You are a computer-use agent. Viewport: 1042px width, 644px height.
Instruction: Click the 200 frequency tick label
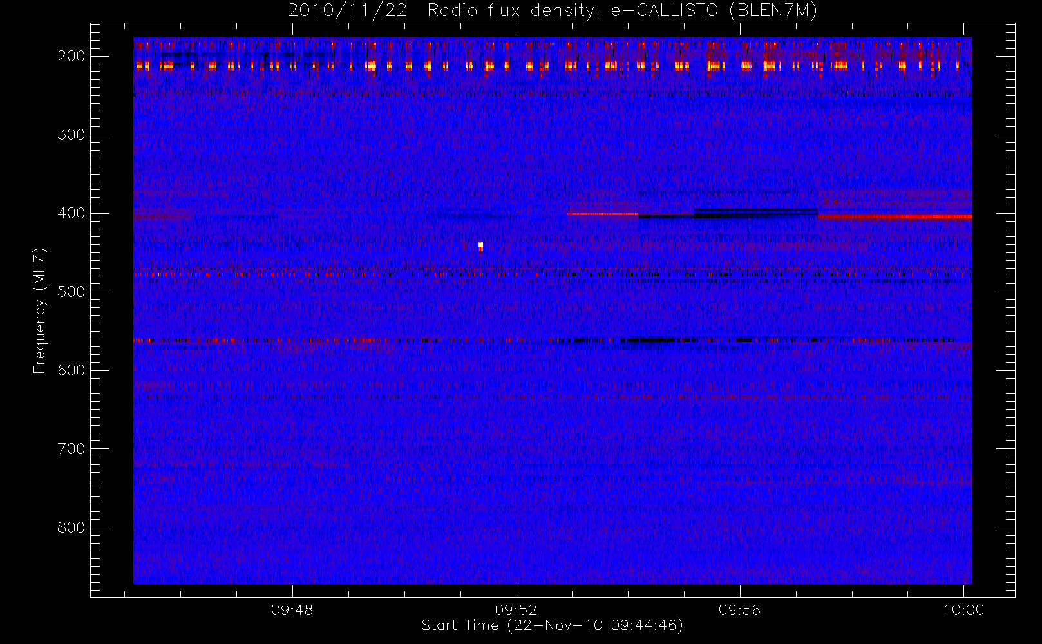71,56
